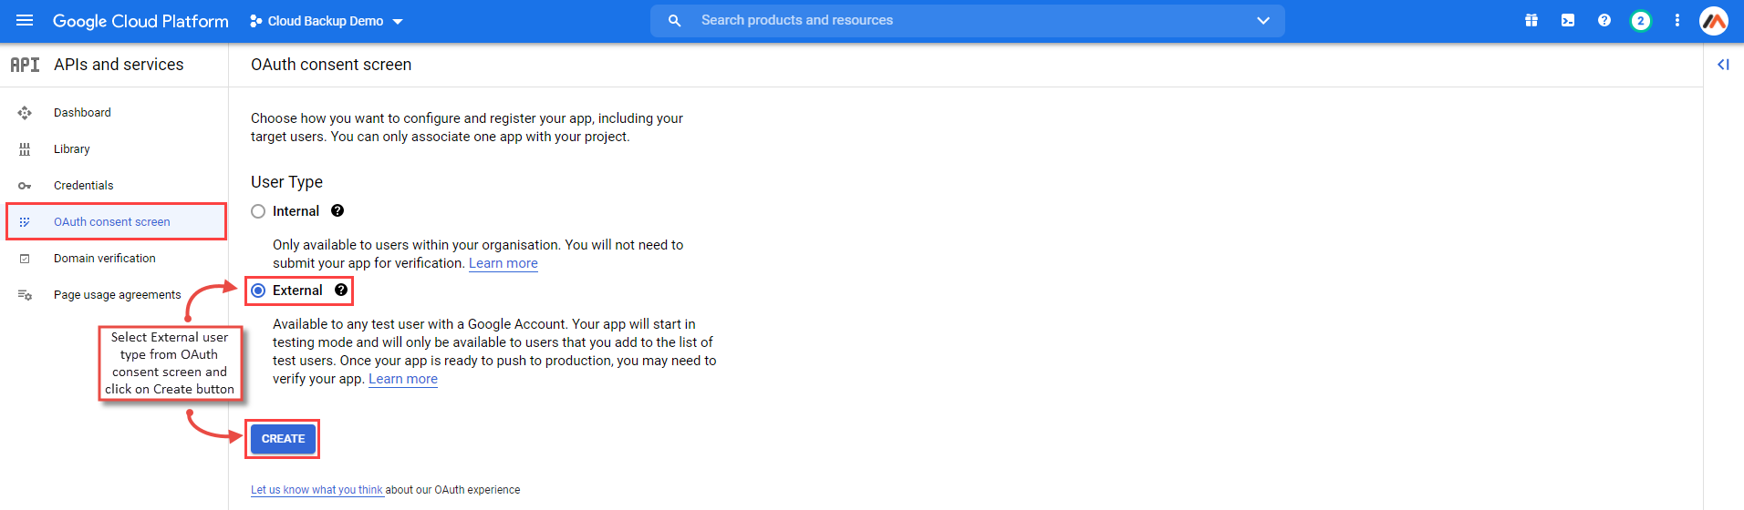Click the Domain verification checkbox icon
Image resolution: width=1744 pixels, height=510 pixels.
pyautogui.click(x=25, y=259)
